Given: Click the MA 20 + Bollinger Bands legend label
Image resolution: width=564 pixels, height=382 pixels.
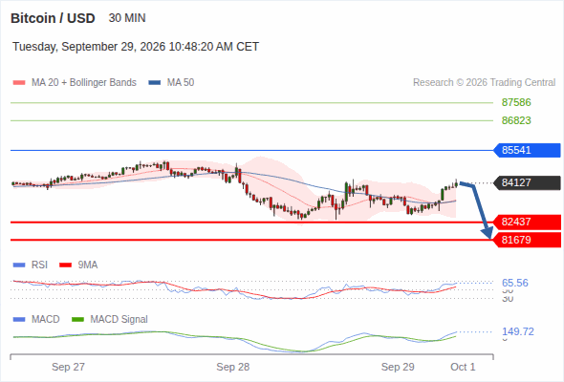Looking at the screenshot, I should pos(84,83).
